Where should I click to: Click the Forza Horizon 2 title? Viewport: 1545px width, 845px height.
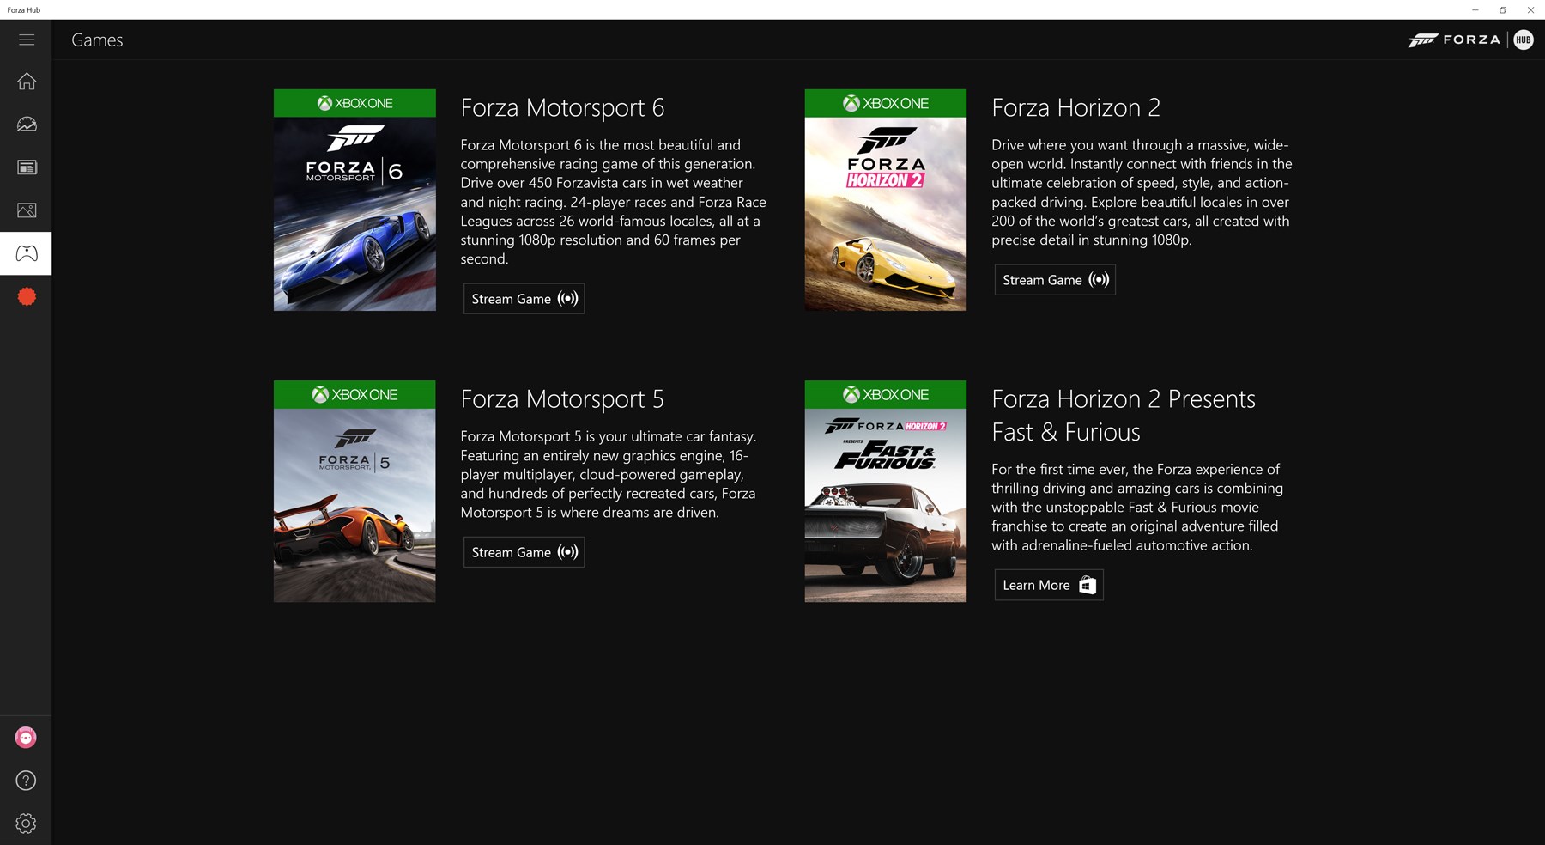coord(1075,107)
